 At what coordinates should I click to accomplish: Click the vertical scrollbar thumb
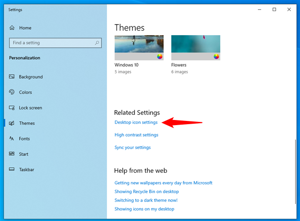point(295,171)
